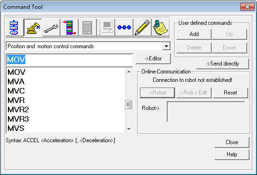This screenshot has height=175, width=257.
Task: Open the command category dropdown arrow
Action: coord(166,46)
